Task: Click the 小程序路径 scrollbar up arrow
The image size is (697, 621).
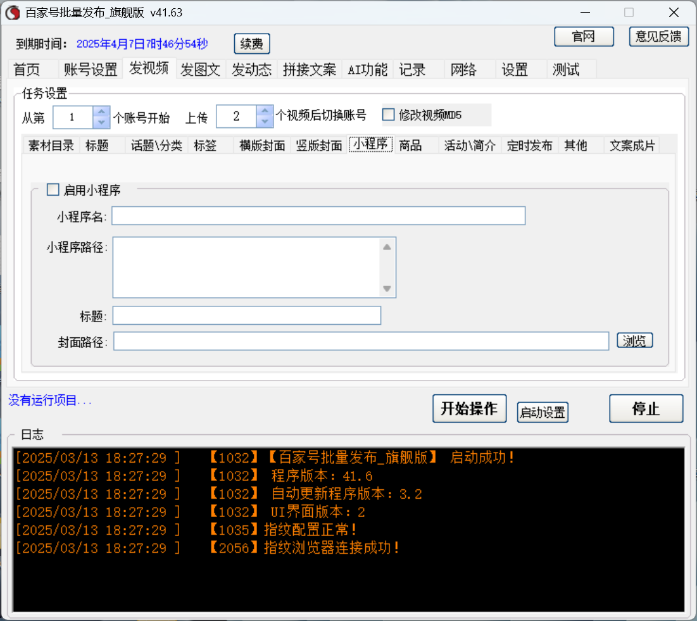Action: coord(387,247)
